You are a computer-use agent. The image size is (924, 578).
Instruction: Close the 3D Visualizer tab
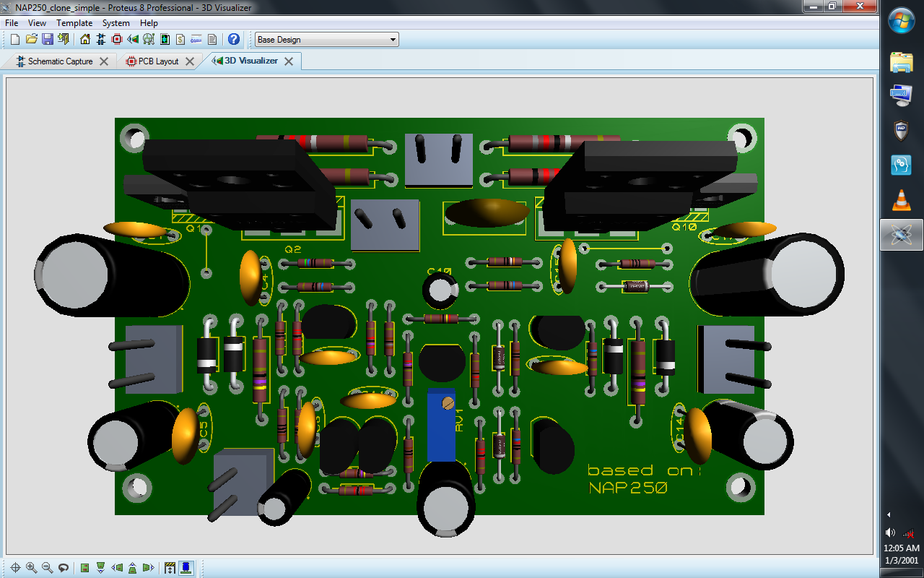tap(289, 61)
